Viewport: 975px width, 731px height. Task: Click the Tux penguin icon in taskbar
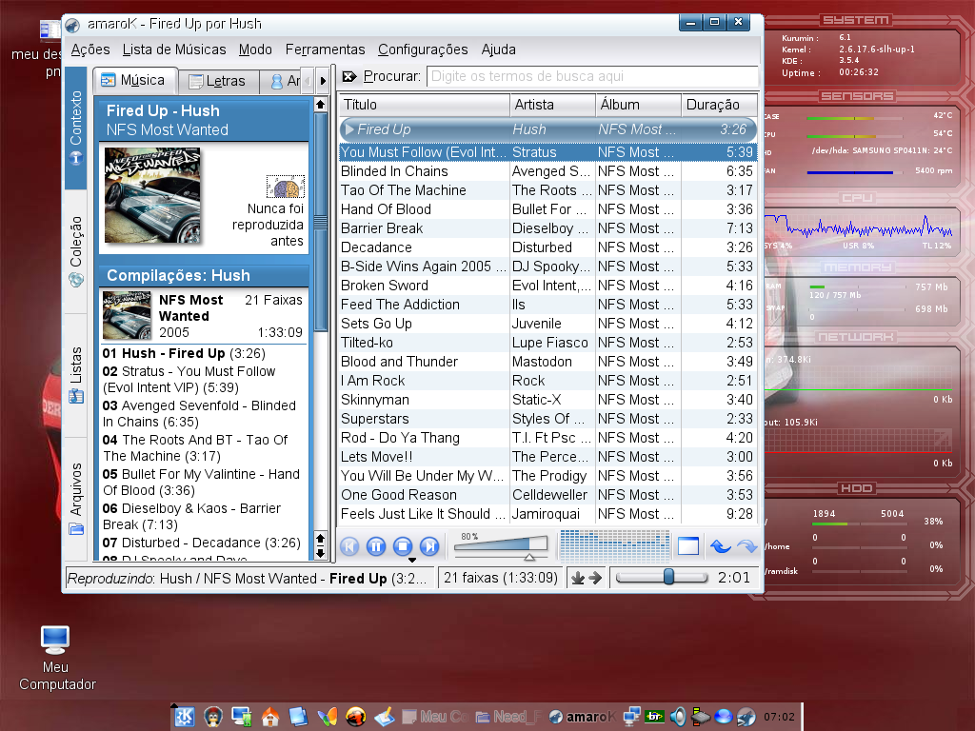tap(212, 717)
